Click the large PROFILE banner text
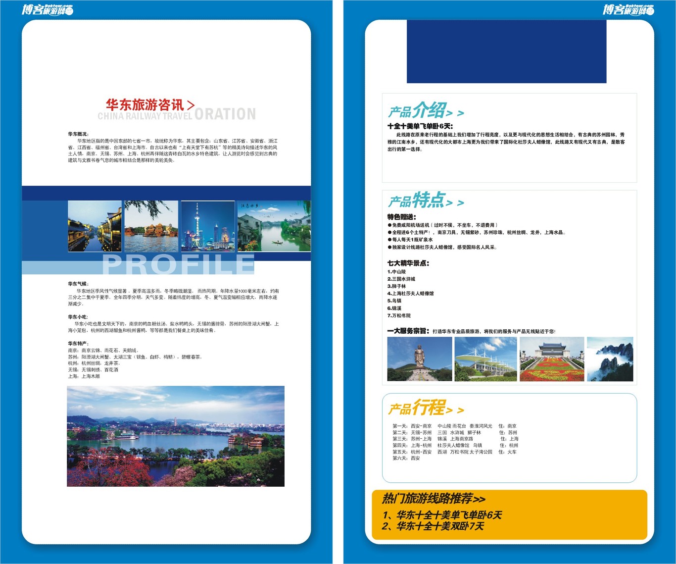 click(178, 264)
